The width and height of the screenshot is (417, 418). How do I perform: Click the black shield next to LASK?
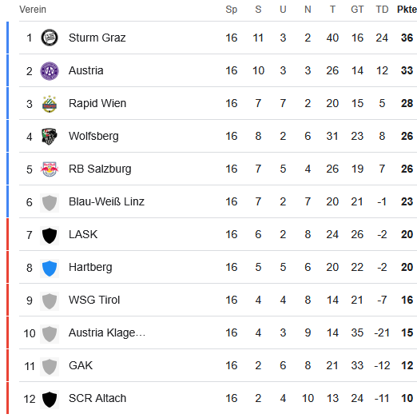[x=50, y=236]
